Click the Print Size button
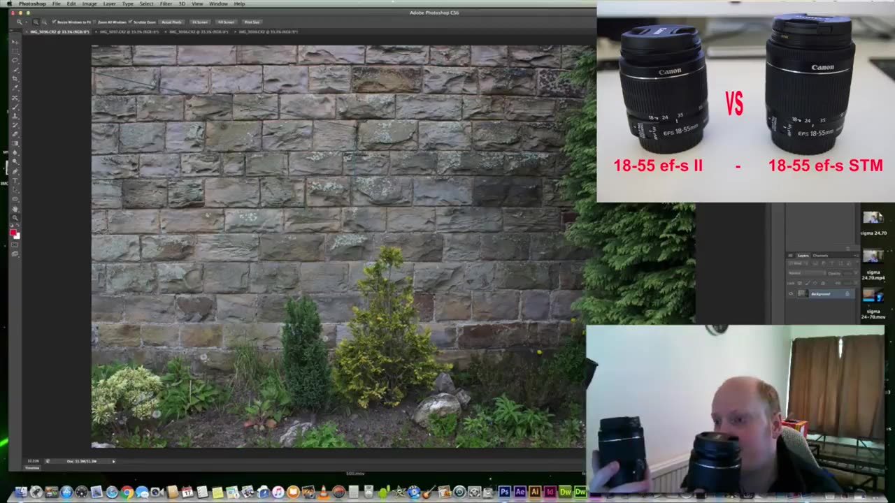Screen dimensions: 895x503 [x=252, y=22]
